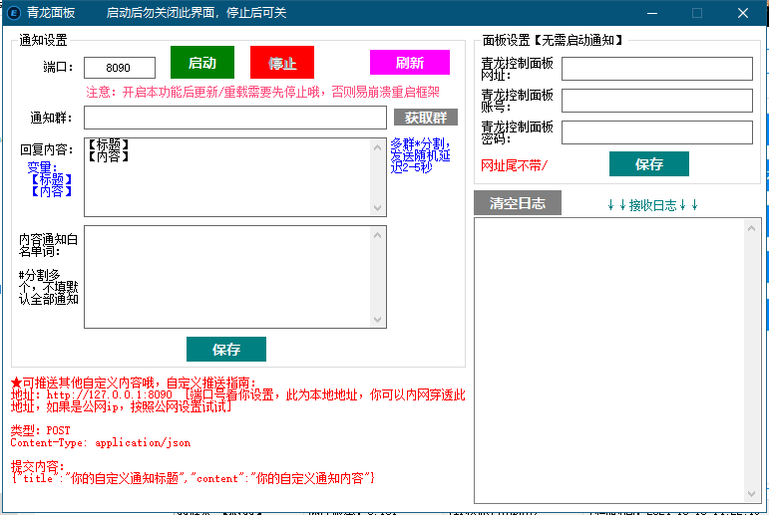The image size is (769, 515).
Task: Click the blue 【标题】 variable label
Action: [52, 179]
